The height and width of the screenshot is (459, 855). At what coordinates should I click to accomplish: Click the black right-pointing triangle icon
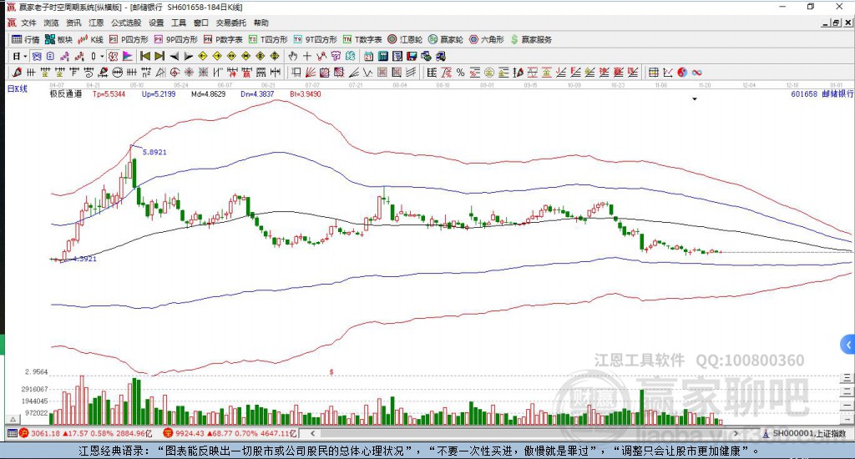[x=188, y=56]
